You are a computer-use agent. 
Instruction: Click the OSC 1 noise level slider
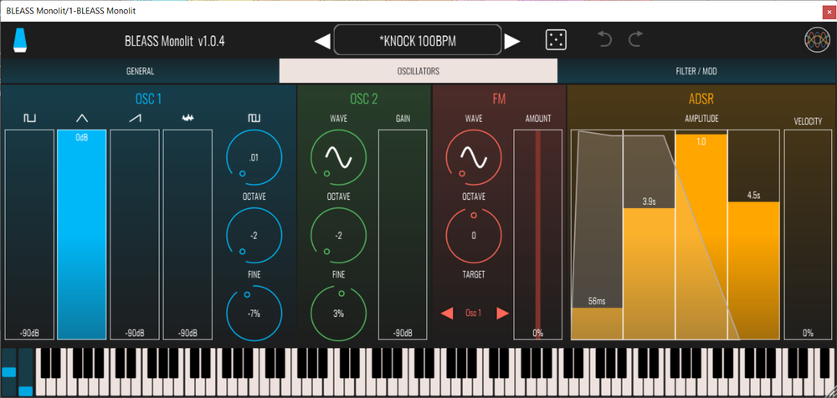187,234
